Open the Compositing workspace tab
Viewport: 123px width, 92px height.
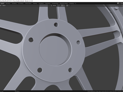point(55,4)
